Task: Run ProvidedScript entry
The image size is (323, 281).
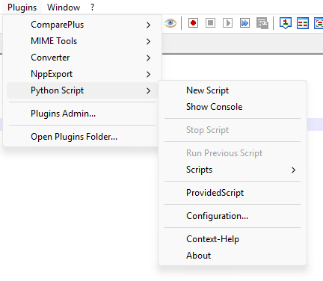Action: 233,193
